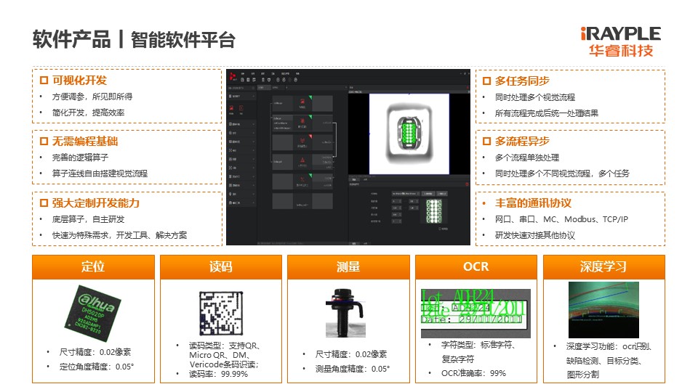Viewport: 698px width, 392px height.
Task: Click the 深度学习 header label
Action: pos(603,267)
